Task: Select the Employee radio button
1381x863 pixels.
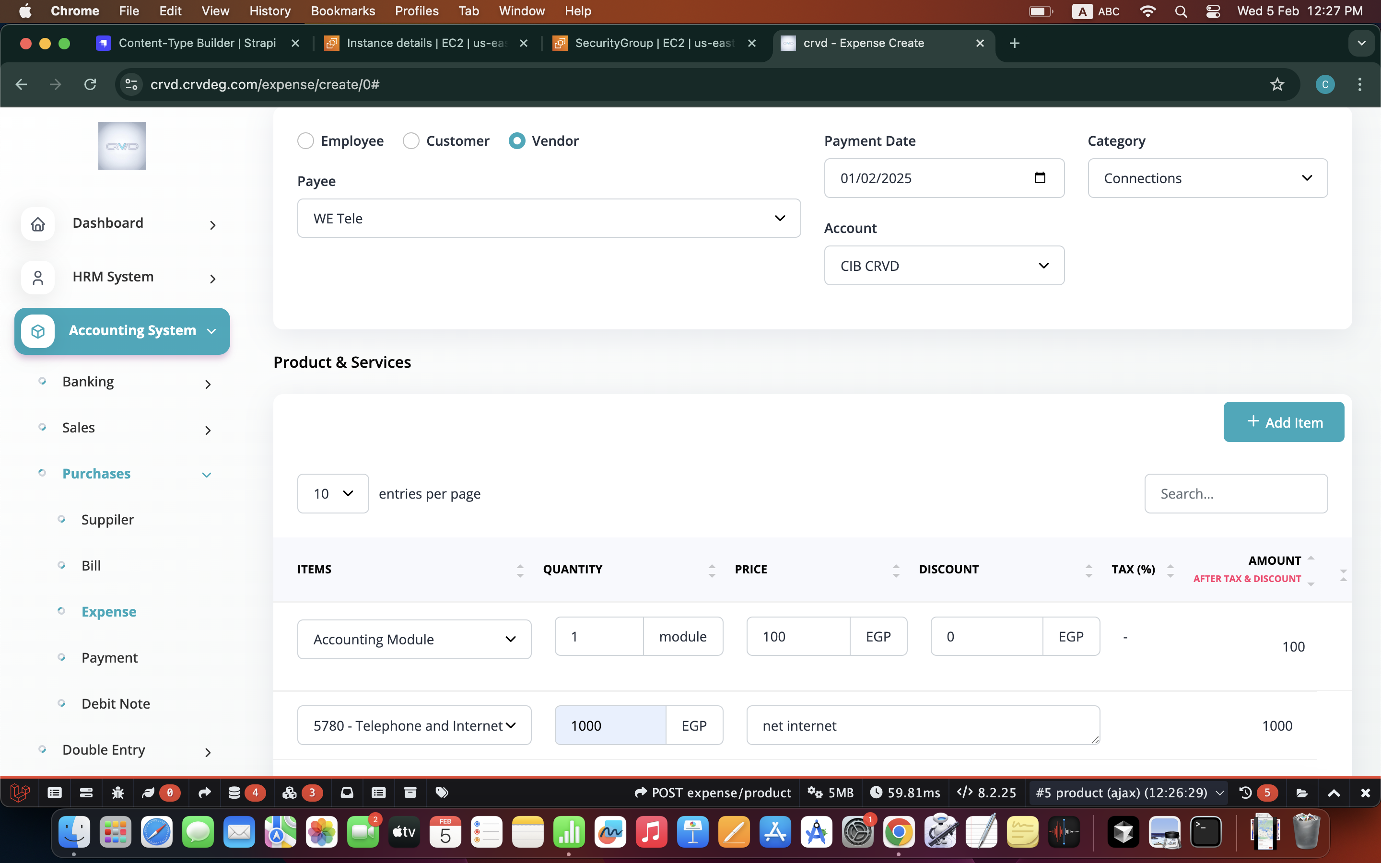Action: coord(306,141)
